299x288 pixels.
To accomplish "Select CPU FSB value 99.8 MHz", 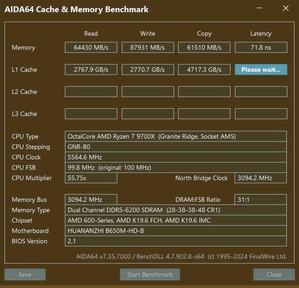I will click(x=176, y=167).
